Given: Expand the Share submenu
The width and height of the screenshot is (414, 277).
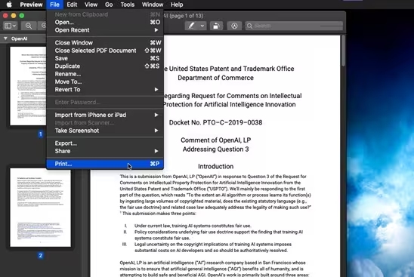Looking at the screenshot, I should [x=105, y=151].
